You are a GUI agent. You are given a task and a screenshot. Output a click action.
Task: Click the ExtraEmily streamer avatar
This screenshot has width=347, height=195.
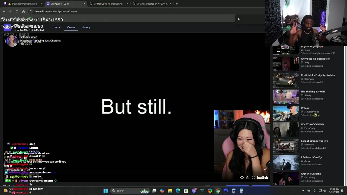(12, 41)
